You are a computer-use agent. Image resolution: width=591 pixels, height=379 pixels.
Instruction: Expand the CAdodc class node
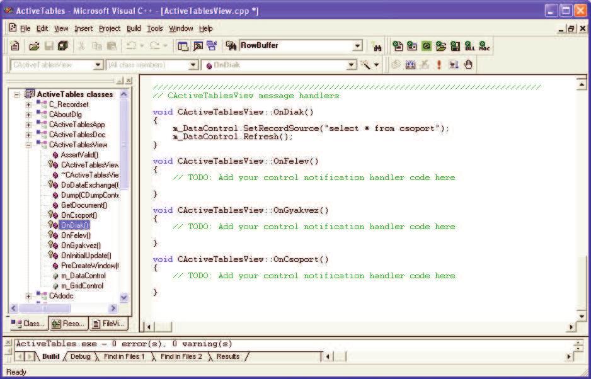coord(28,296)
